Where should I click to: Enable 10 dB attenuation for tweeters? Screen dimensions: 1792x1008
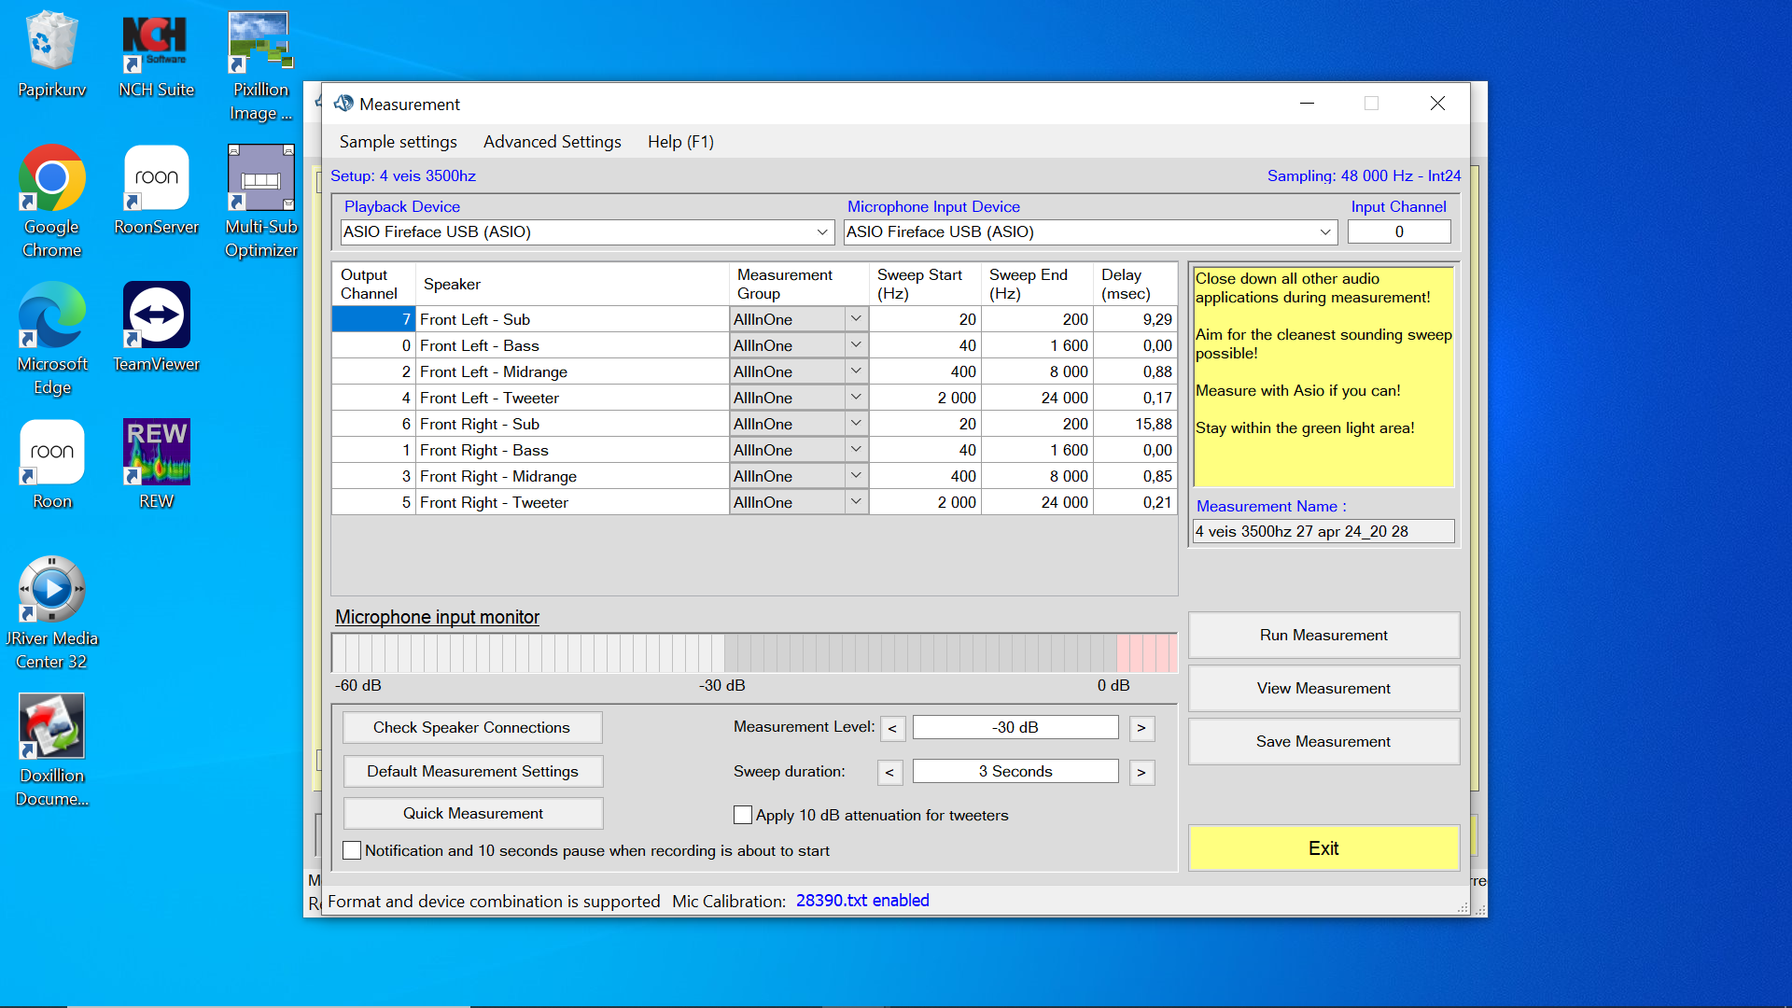[743, 815]
